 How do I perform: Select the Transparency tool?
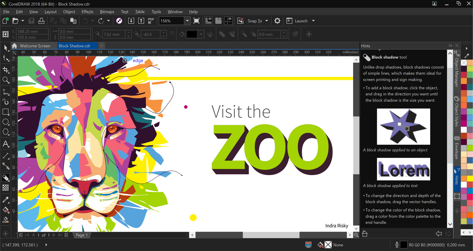tap(6, 188)
